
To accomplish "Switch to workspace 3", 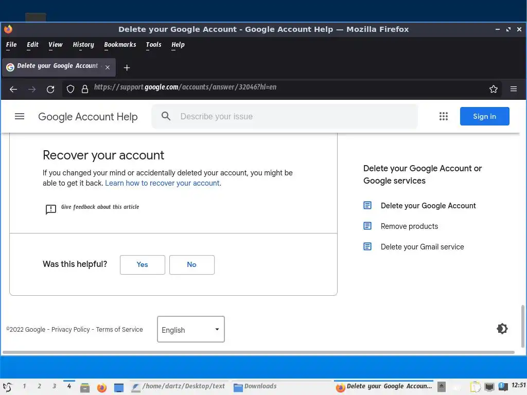I will [x=54, y=386].
